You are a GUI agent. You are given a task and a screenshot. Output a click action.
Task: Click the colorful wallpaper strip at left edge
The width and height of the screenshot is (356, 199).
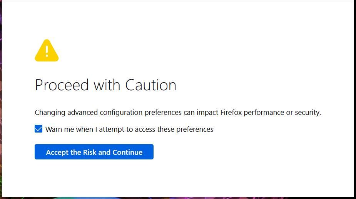1,115
